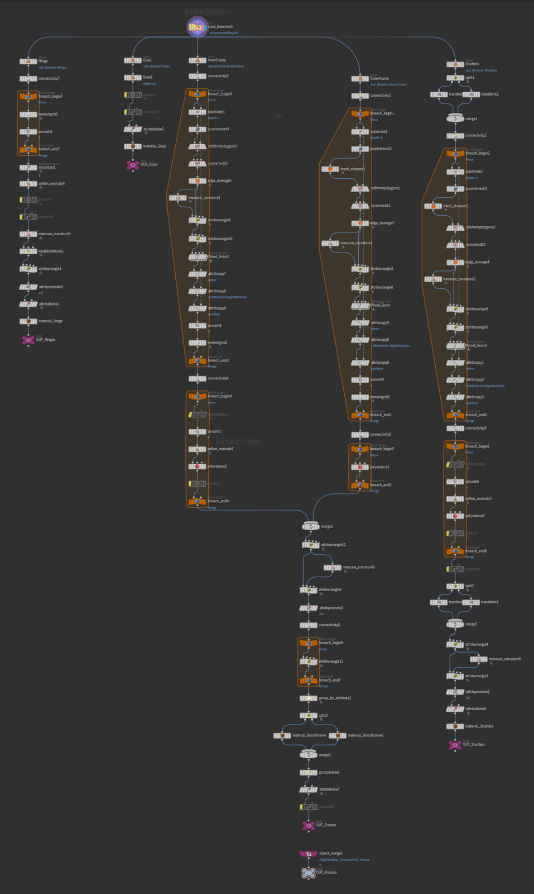Image resolution: width=534 pixels, height=894 pixels.
Task: Select the quadremesh4 node
Action: [198, 129]
